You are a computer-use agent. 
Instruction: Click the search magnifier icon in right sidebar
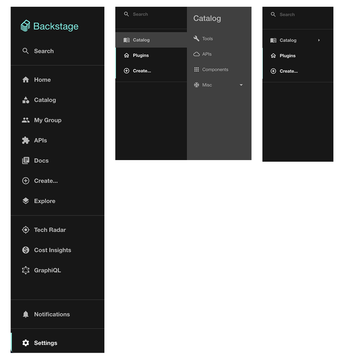(273, 14)
